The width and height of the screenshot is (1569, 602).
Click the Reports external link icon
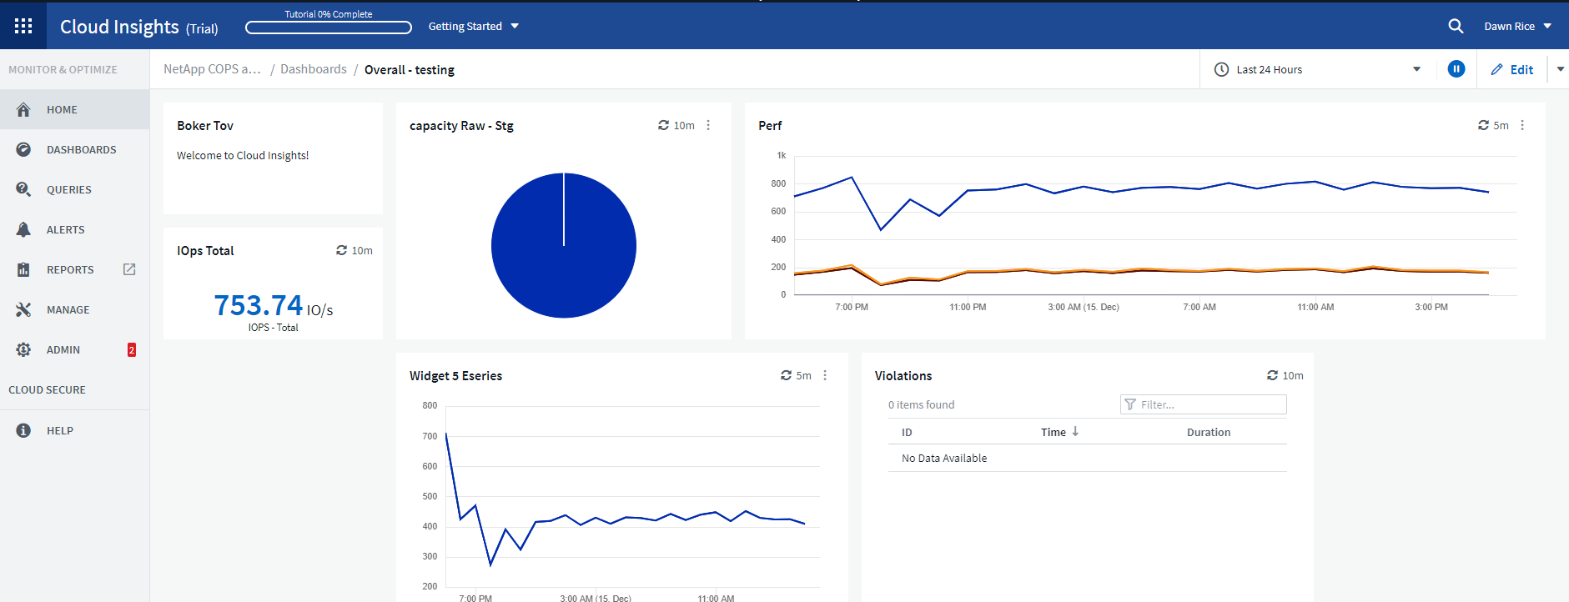[x=129, y=269]
